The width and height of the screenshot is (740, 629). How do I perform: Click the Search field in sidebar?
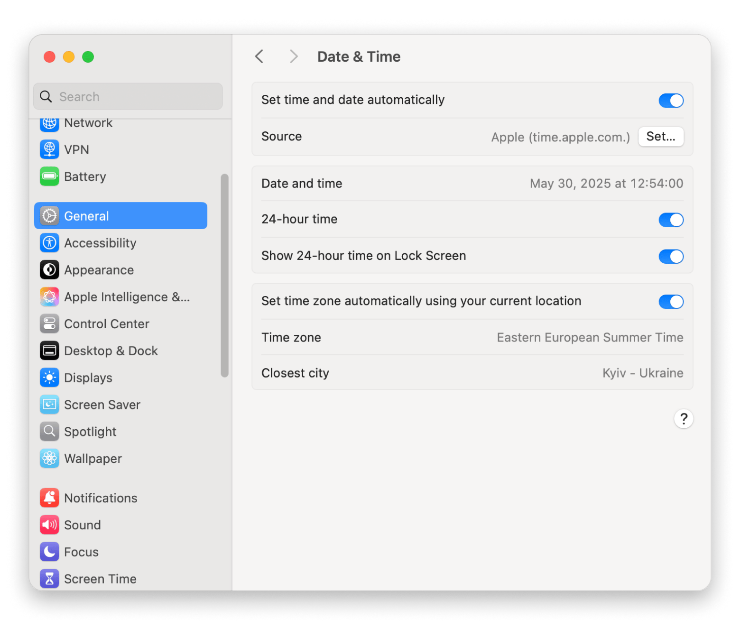[128, 97]
